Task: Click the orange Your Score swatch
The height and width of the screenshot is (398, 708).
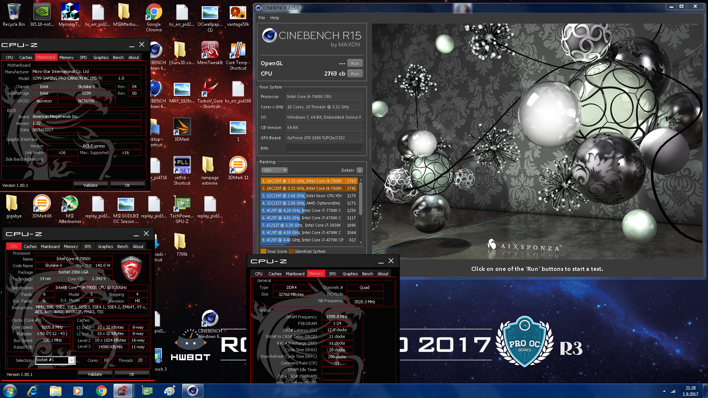Action: point(263,251)
